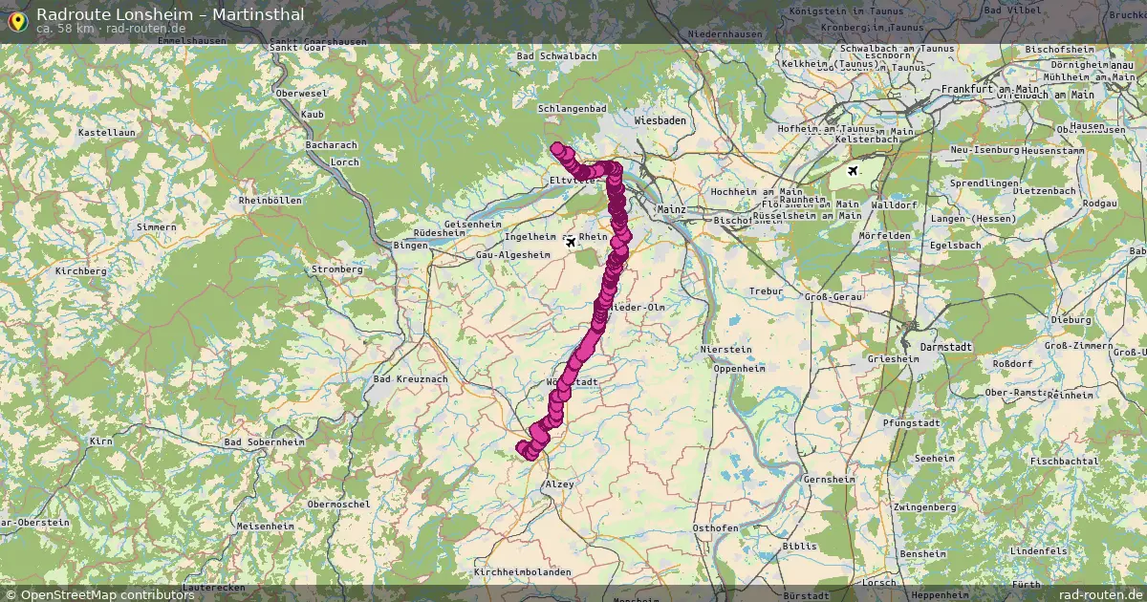The height and width of the screenshot is (602, 1147).
Task: Click the Nierstein town label
Action: [726, 350]
